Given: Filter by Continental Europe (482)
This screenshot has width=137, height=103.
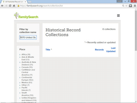Looking at the screenshot, I should tap(27, 79).
